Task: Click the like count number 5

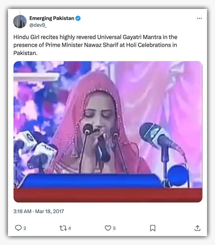Action: [x=114, y=228]
